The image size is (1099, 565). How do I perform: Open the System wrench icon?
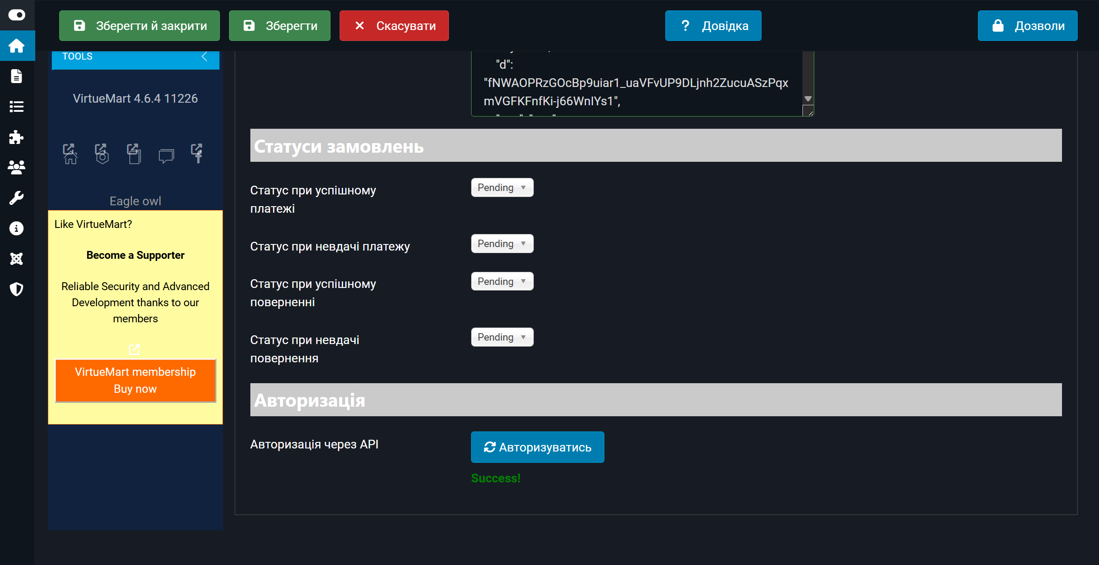pos(17,198)
